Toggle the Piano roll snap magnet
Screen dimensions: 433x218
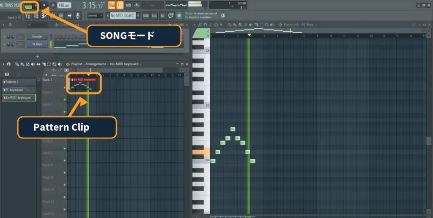pos(205,25)
